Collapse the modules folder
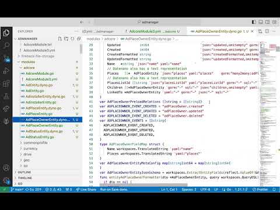Viewport: 280px width, 210px height. point(28,62)
